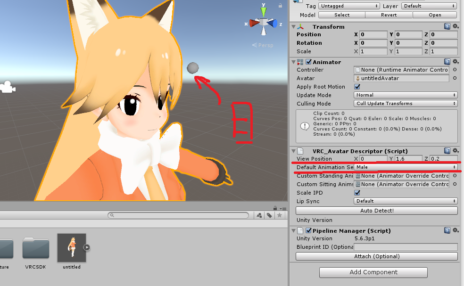464x286 pixels.
Task: Open the Lip Sync dropdown
Action: [406, 201]
